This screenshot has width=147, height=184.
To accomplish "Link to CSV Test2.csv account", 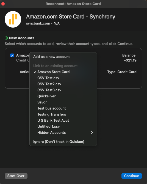I will tap(63, 84).
